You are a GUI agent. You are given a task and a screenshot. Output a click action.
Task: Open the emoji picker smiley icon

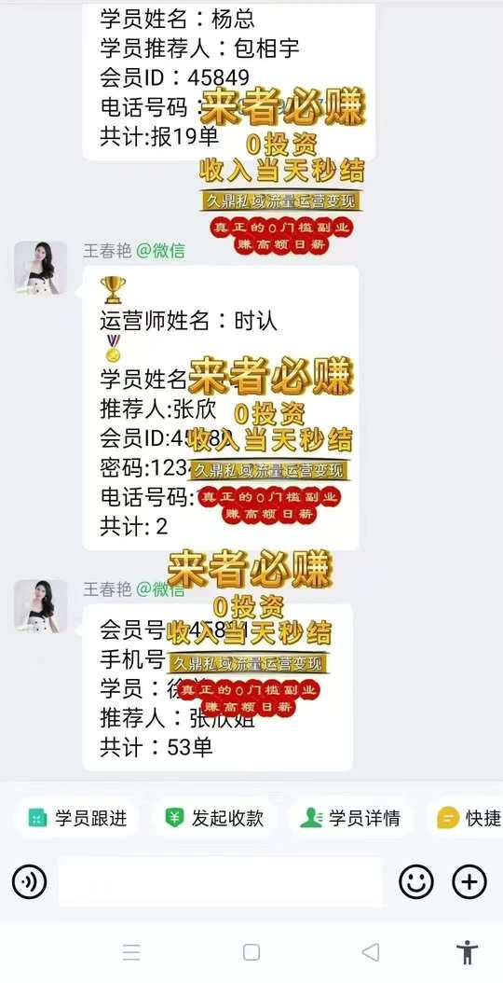(x=416, y=882)
